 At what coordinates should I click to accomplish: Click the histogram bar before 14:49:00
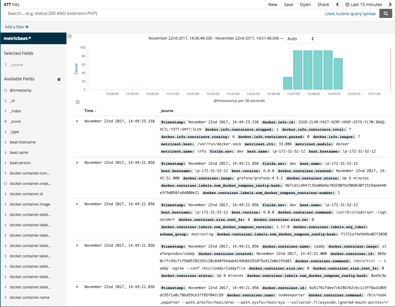coord(328,70)
